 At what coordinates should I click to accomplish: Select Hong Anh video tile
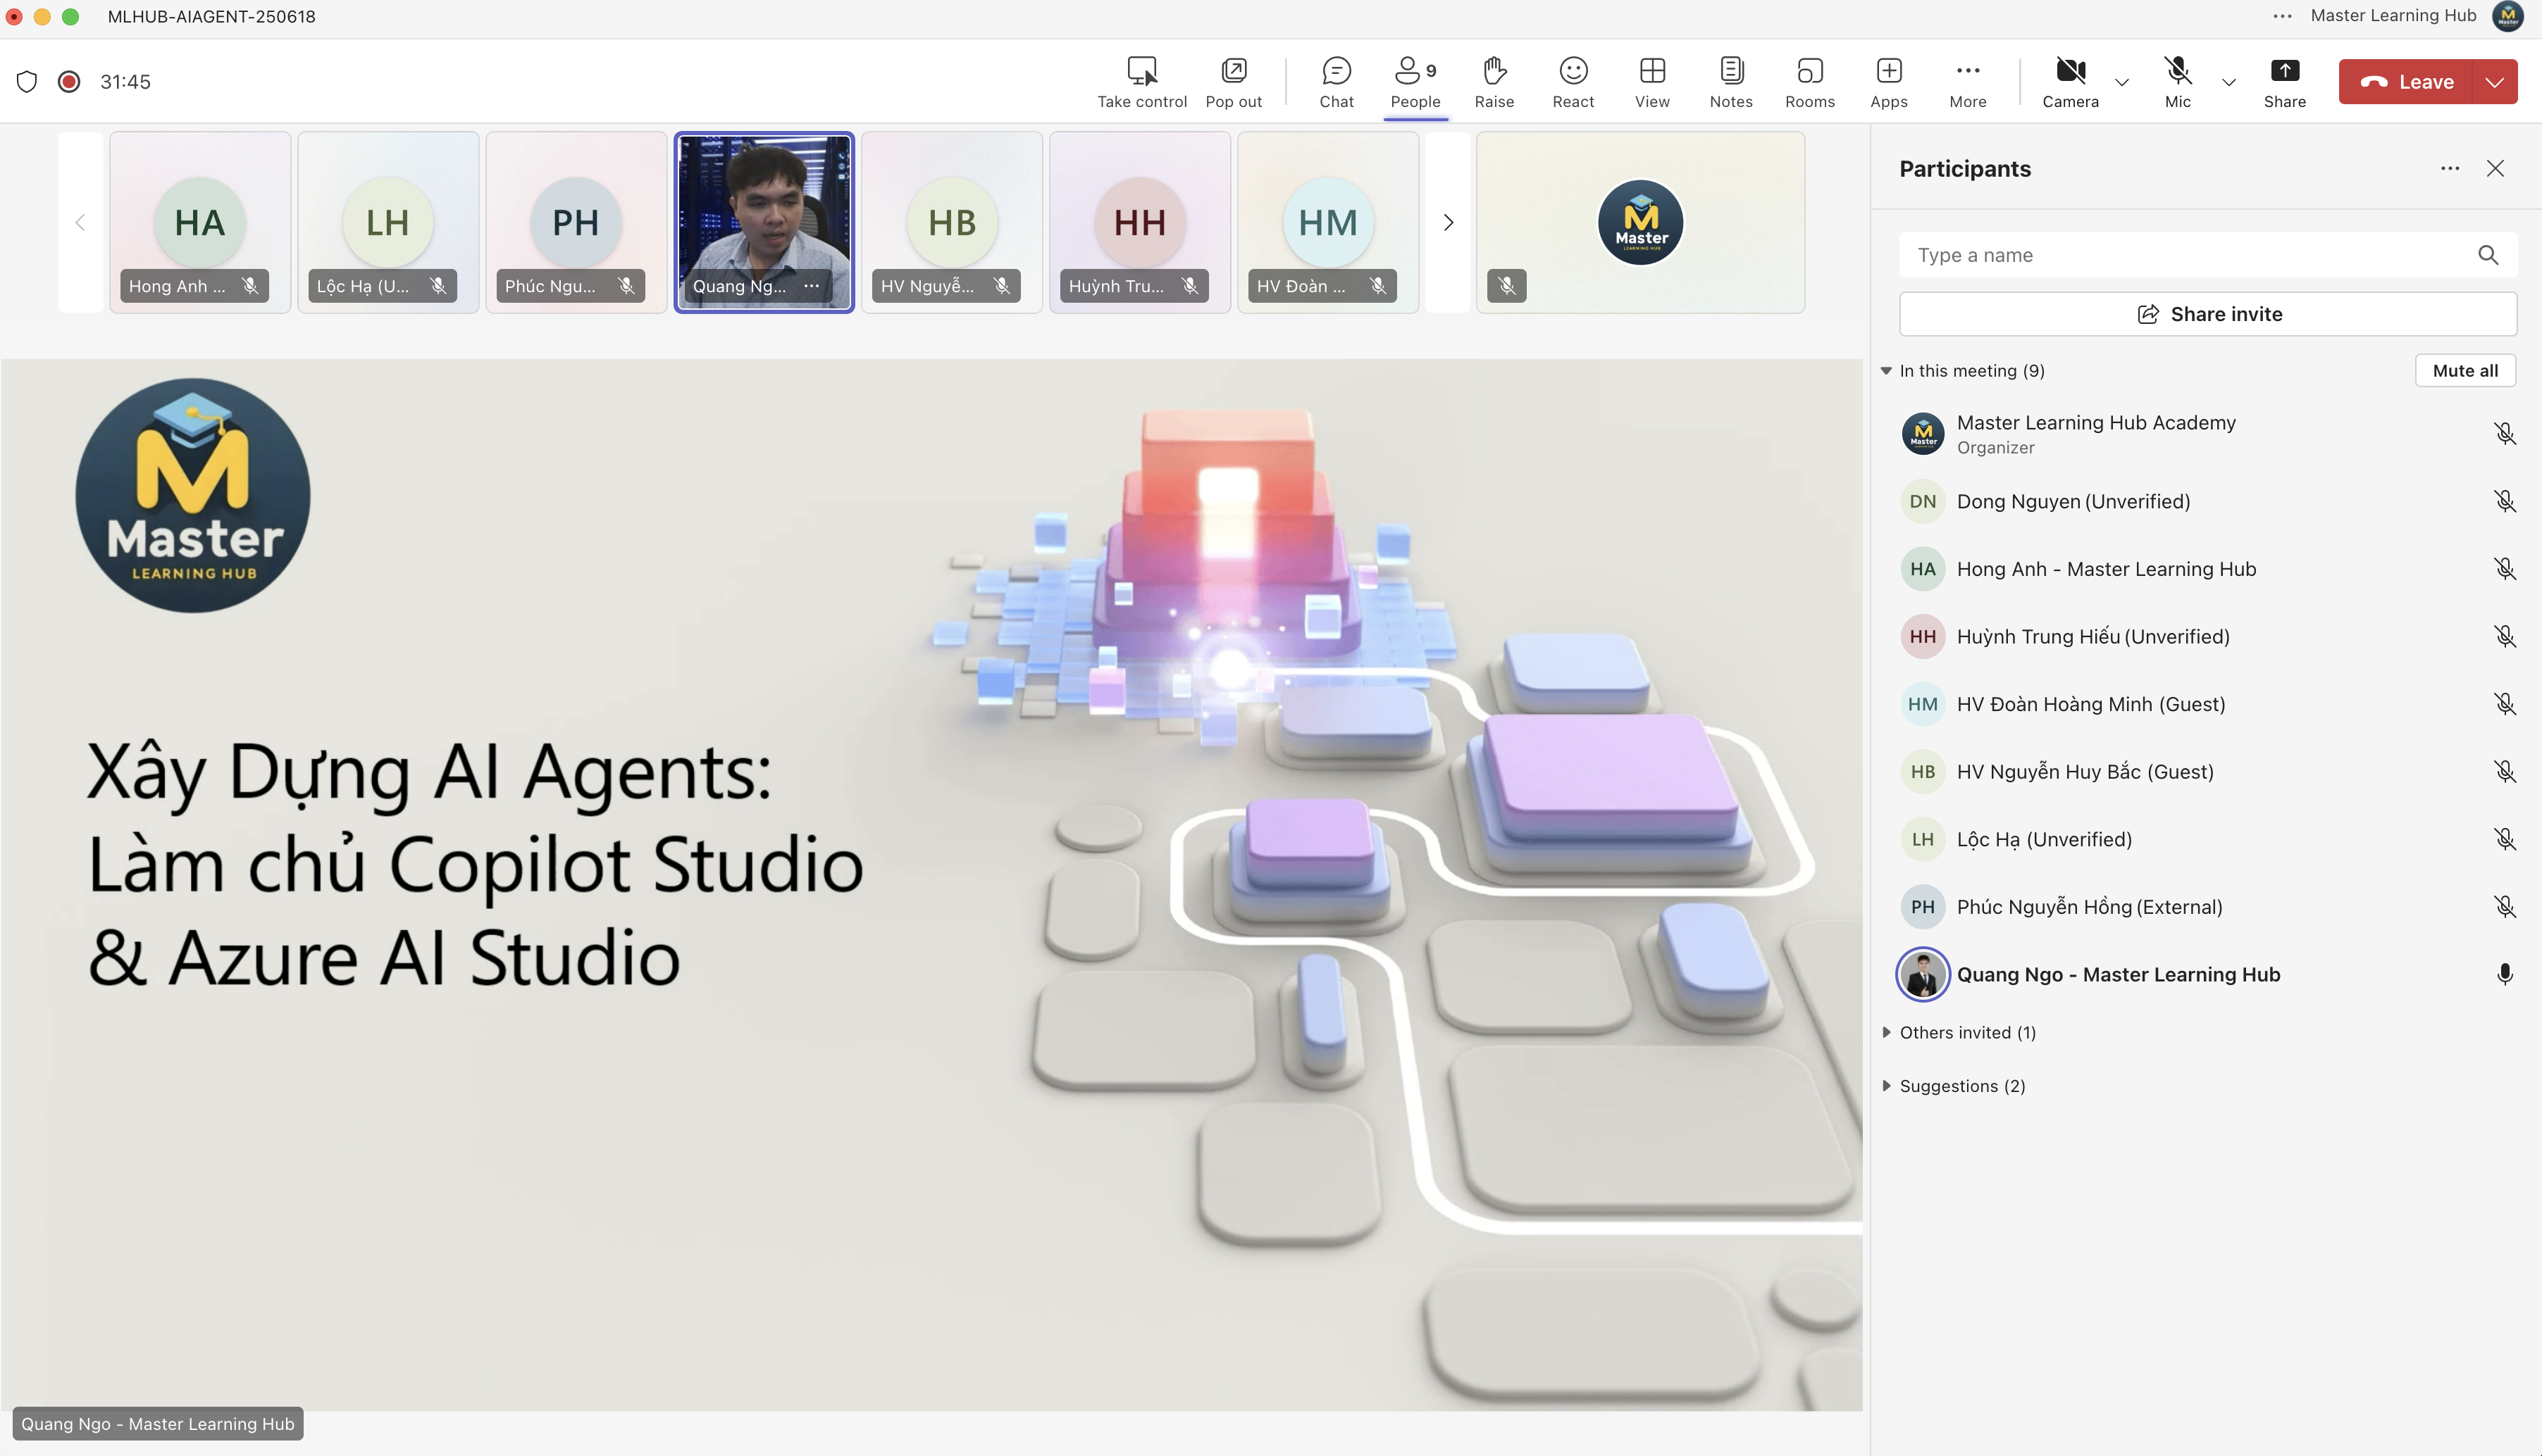tap(200, 222)
